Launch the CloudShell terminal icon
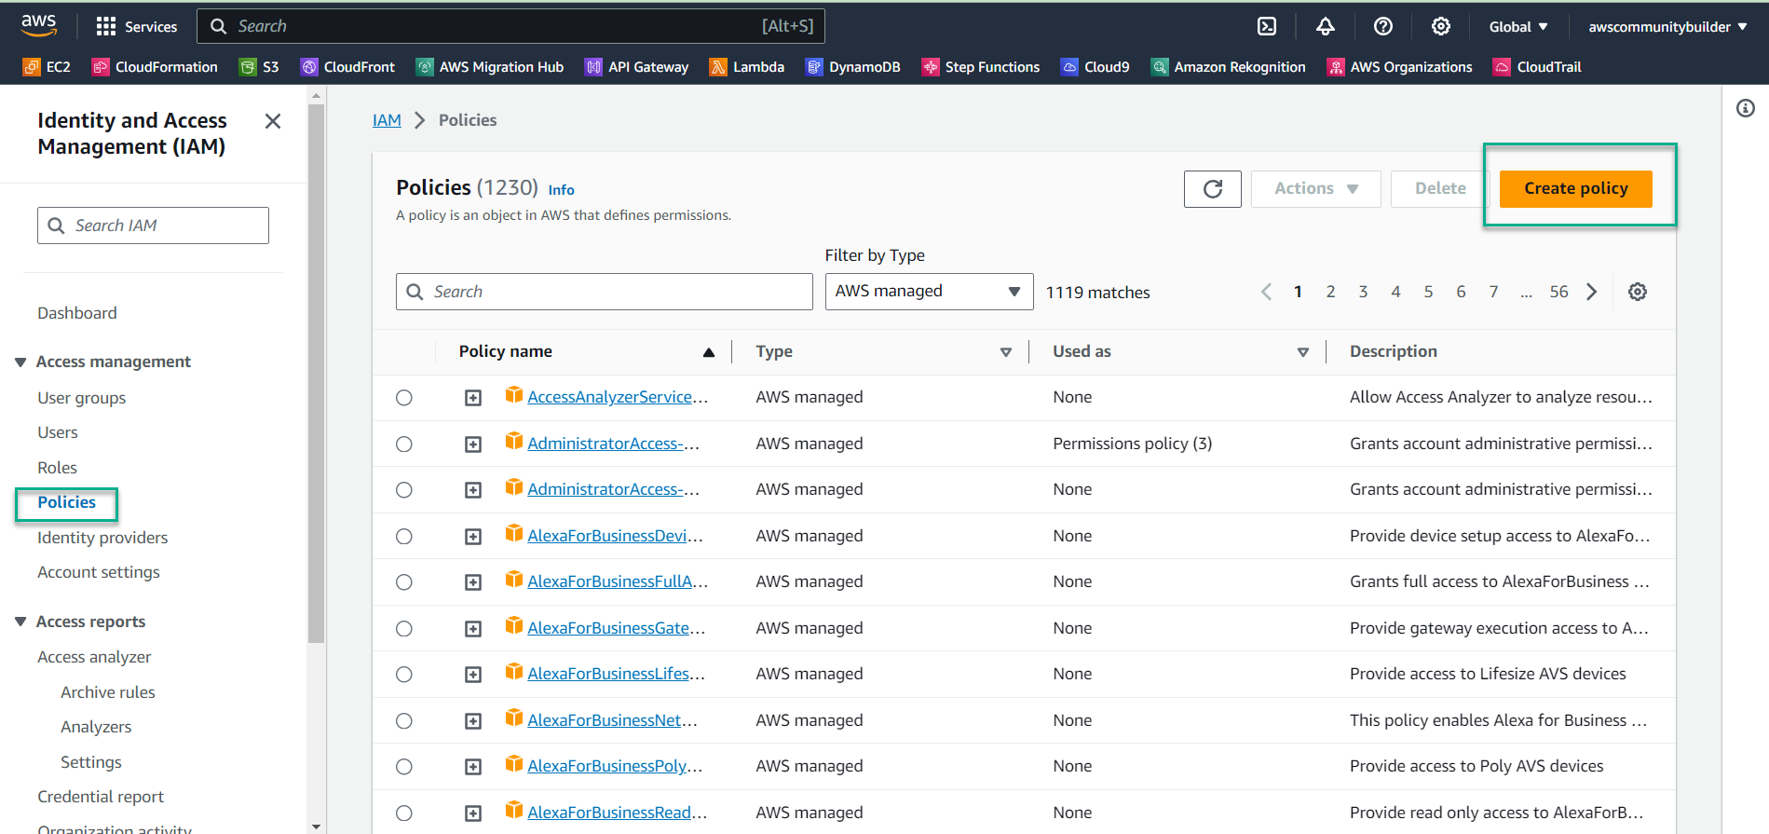Viewport: 1769px width, 834px height. click(1267, 26)
